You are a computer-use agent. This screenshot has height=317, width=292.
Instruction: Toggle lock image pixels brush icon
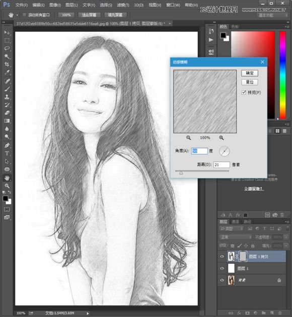coord(239,246)
